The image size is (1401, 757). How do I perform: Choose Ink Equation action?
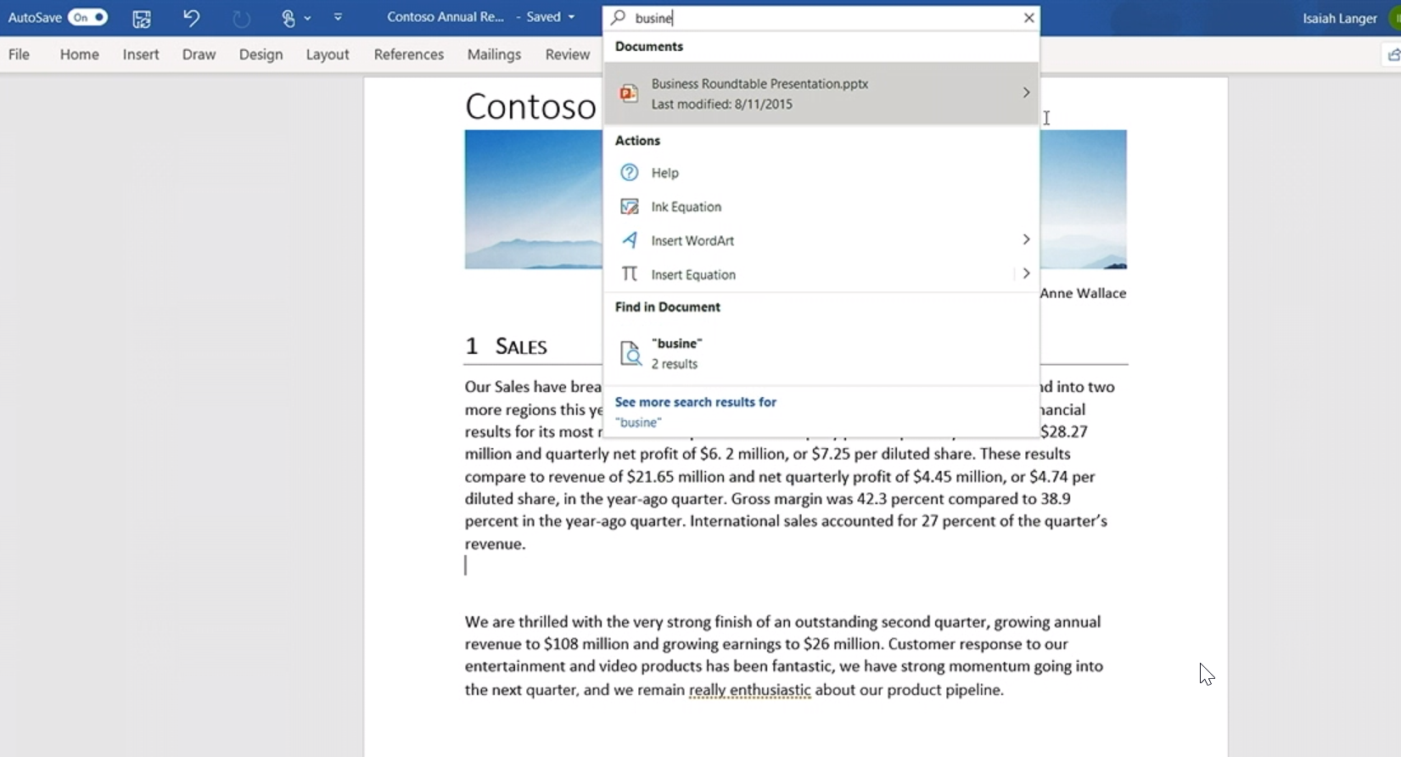[x=686, y=207]
